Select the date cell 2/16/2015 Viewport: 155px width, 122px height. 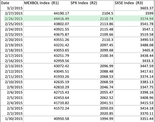coord(14,61)
